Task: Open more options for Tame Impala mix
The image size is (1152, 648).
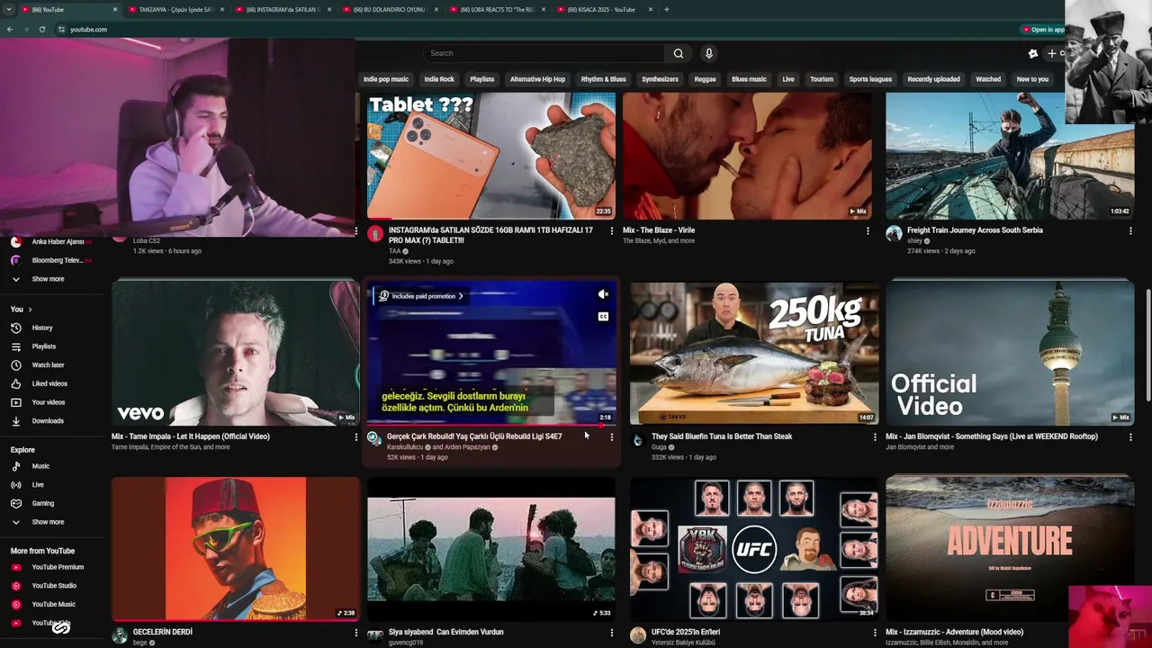Action: 355,437
